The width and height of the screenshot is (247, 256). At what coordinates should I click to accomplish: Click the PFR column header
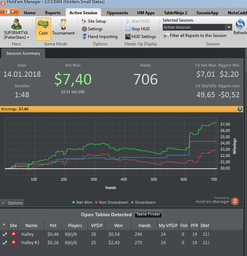point(194,226)
